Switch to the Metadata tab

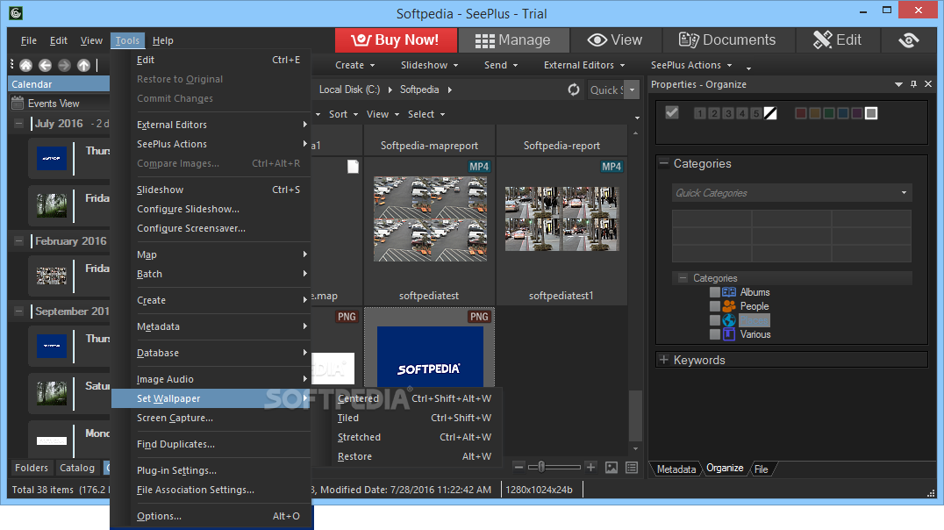[x=676, y=469]
